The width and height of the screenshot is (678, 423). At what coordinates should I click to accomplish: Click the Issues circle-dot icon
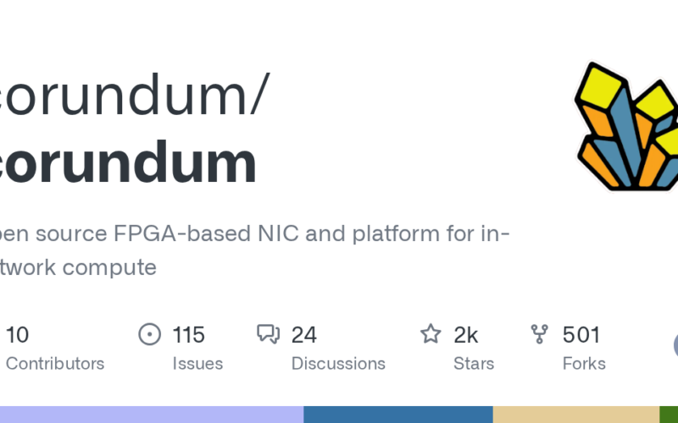tap(150, 335)
